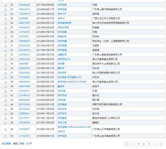Open registration number 44600920
166x149 pixels.
click(x=25, y=82)
